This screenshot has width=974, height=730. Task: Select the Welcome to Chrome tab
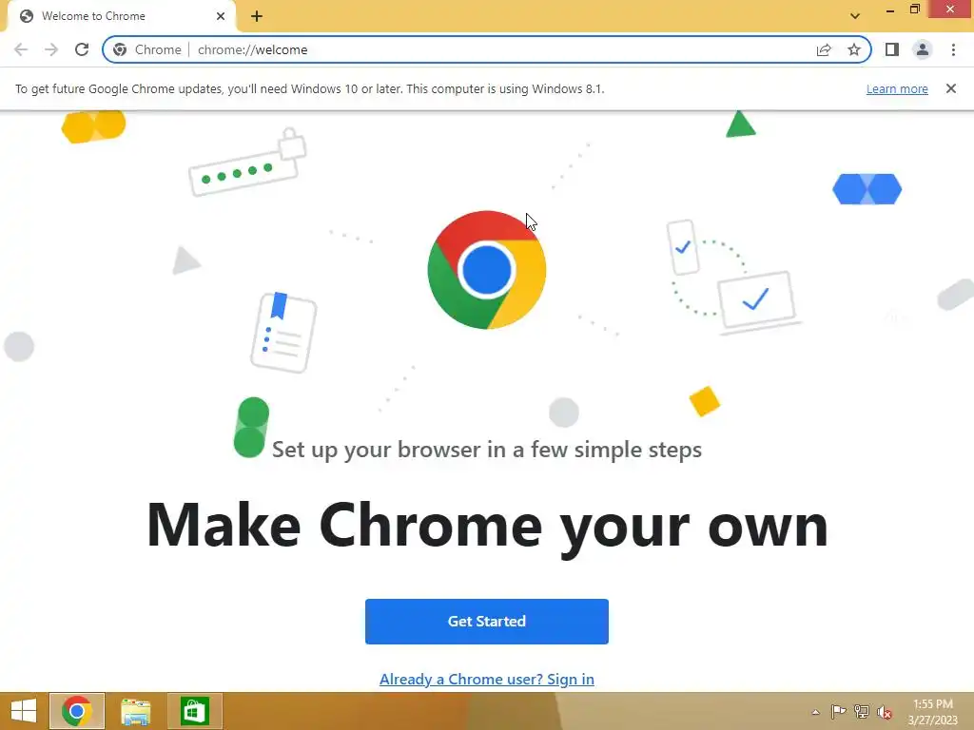121,16
